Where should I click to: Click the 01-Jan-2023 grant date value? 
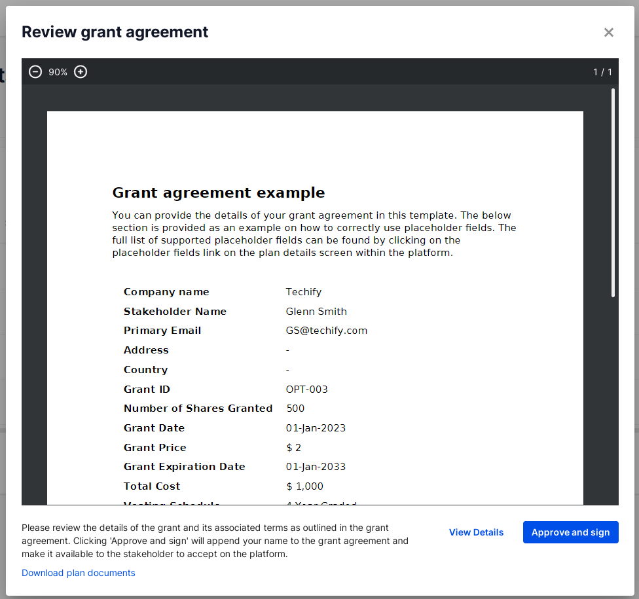click(x=316, y=428)
